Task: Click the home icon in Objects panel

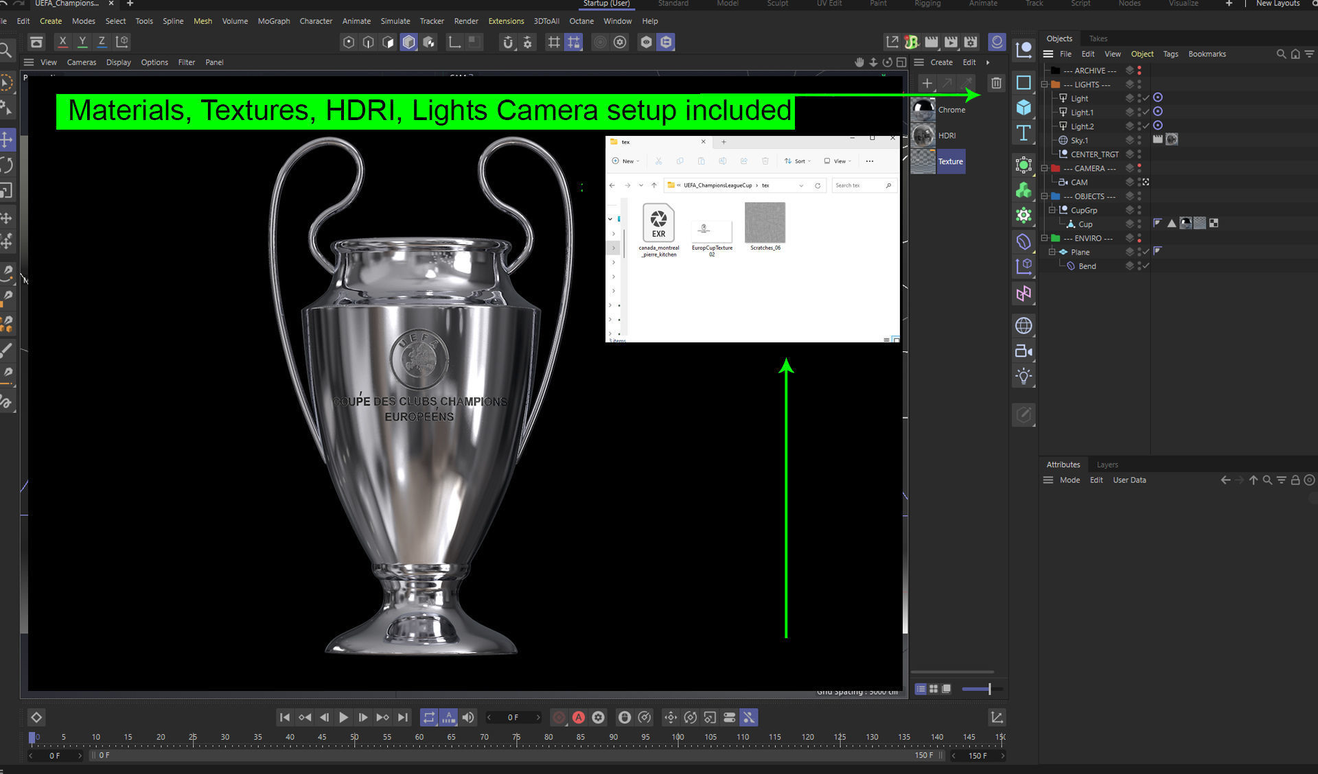Action: (1295, 54)
